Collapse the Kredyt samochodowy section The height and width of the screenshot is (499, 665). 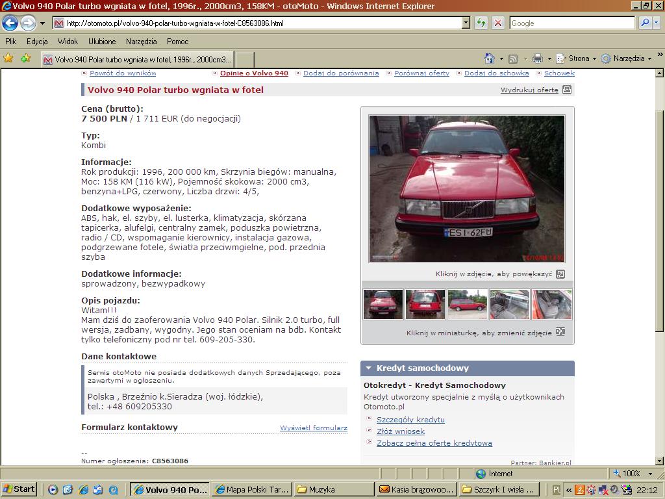368,368
